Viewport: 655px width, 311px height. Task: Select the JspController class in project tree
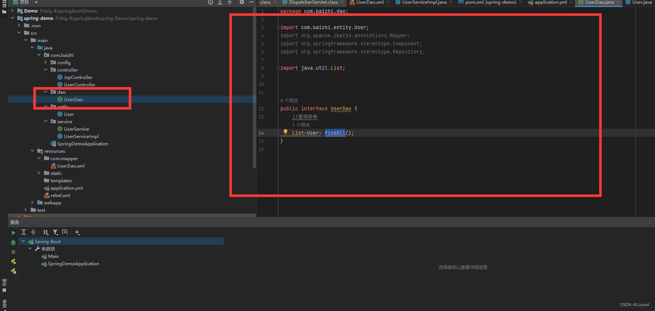(x=78, y=77)
